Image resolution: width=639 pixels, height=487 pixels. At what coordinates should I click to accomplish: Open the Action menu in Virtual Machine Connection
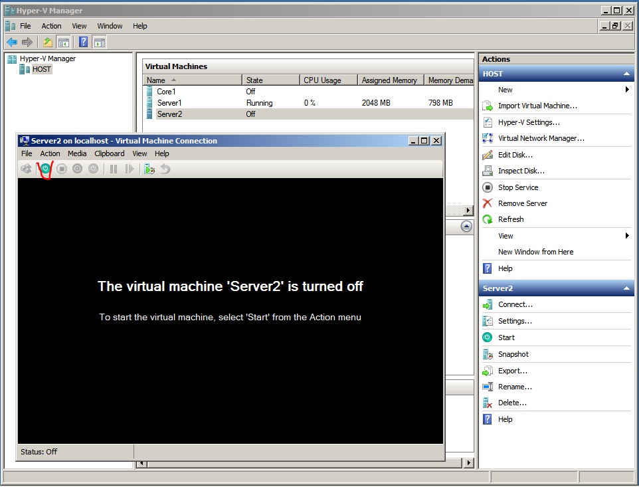[50, 153]
